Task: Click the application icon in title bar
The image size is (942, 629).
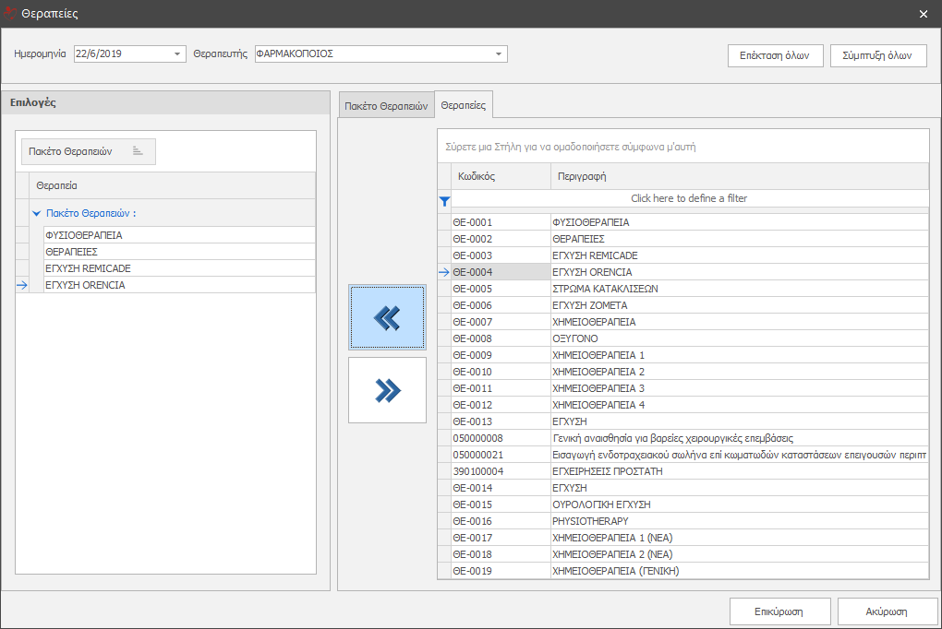Action: coord(10,14)
